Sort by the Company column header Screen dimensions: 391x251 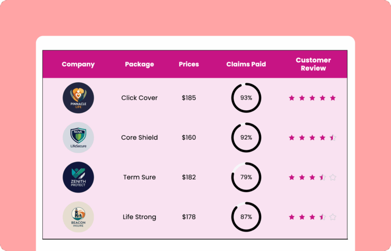click(x=78, y=64)
